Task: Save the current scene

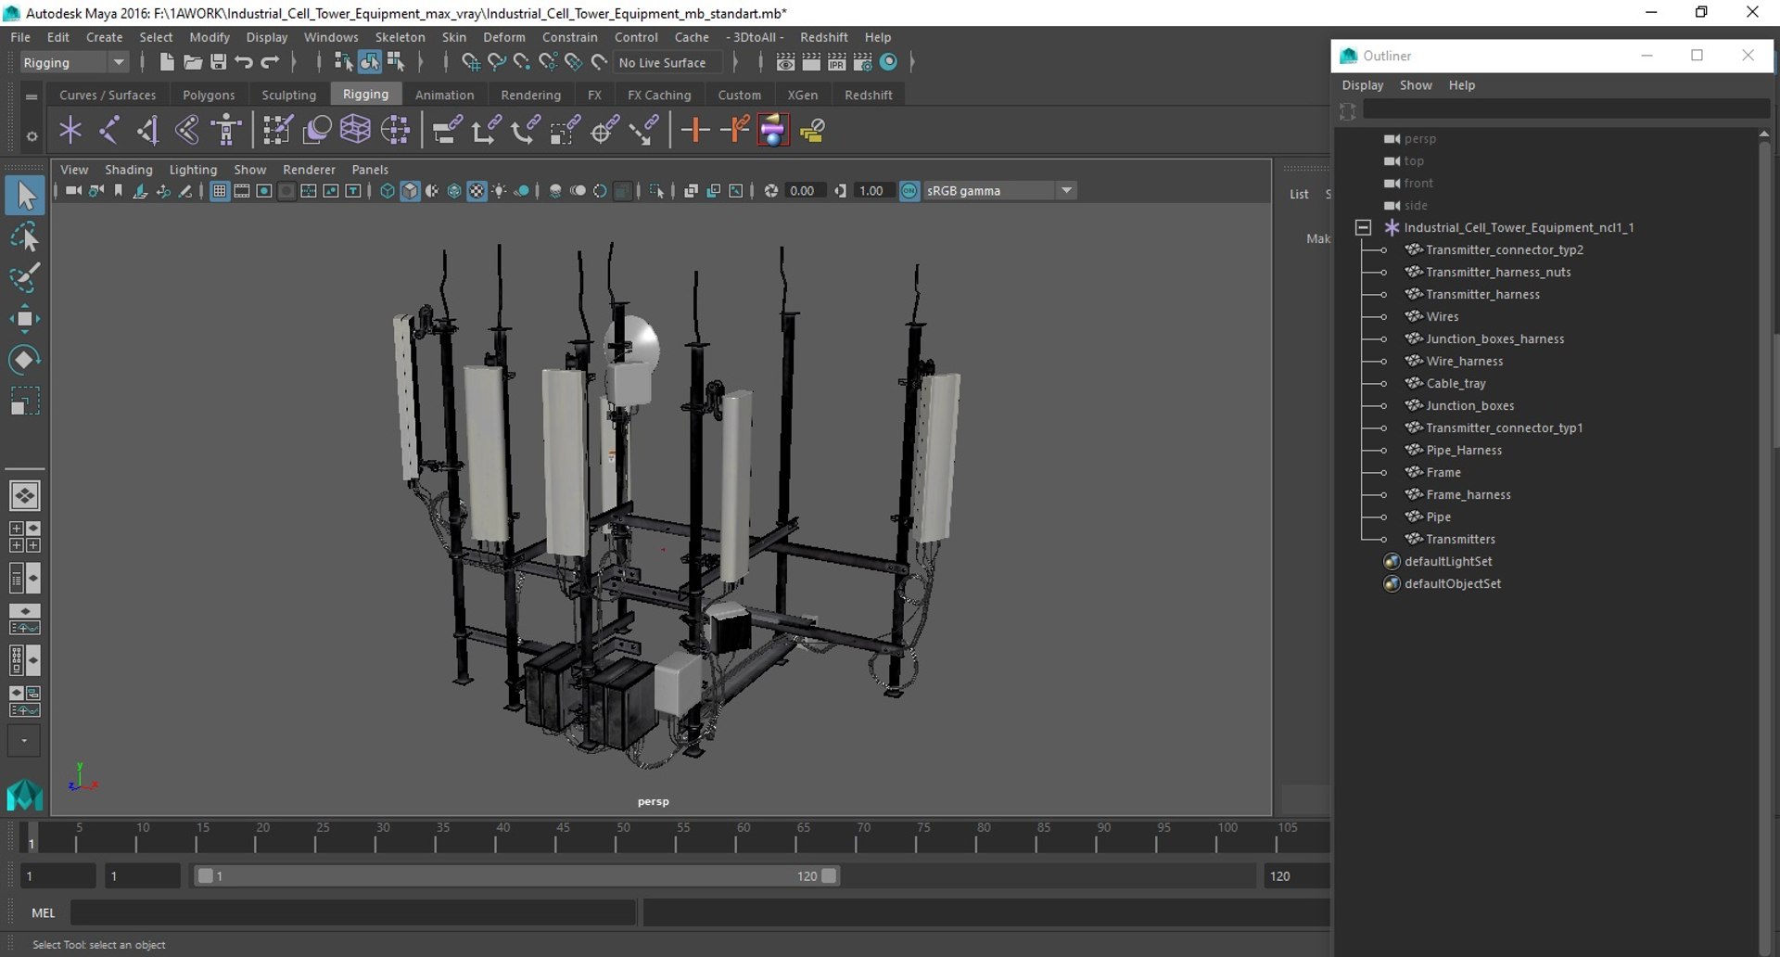Action: (x=219, y=62)
